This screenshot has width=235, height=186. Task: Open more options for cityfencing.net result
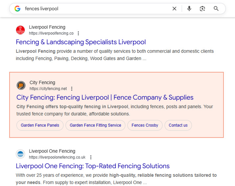tap(72, 89)
